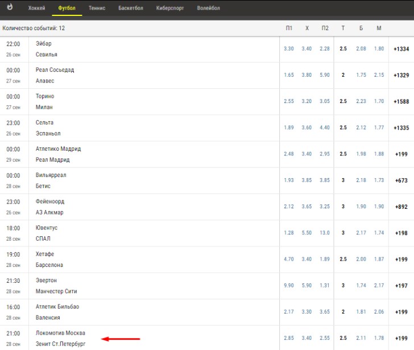
Task: Open the Ювентус vs СПАЛ event
Action: (47, 233)
